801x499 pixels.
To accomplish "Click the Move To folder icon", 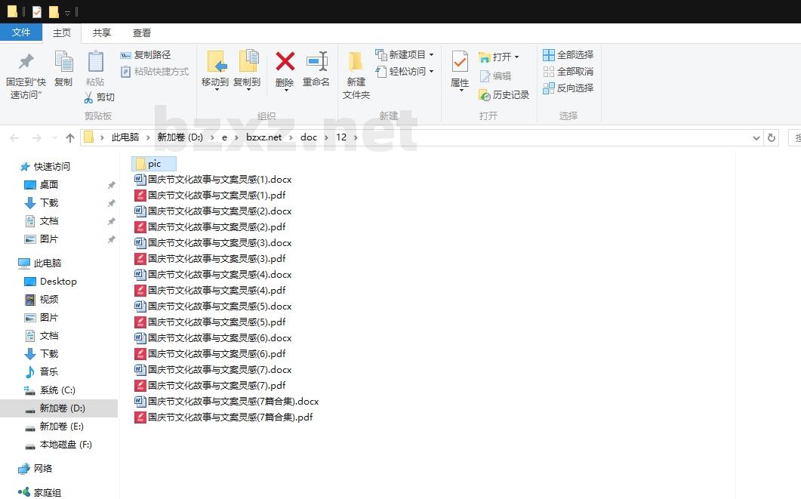I will click(216, 62).
